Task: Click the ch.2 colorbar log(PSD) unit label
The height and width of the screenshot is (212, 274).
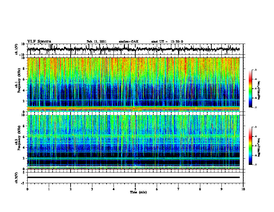Action: (x=259, y=147)
